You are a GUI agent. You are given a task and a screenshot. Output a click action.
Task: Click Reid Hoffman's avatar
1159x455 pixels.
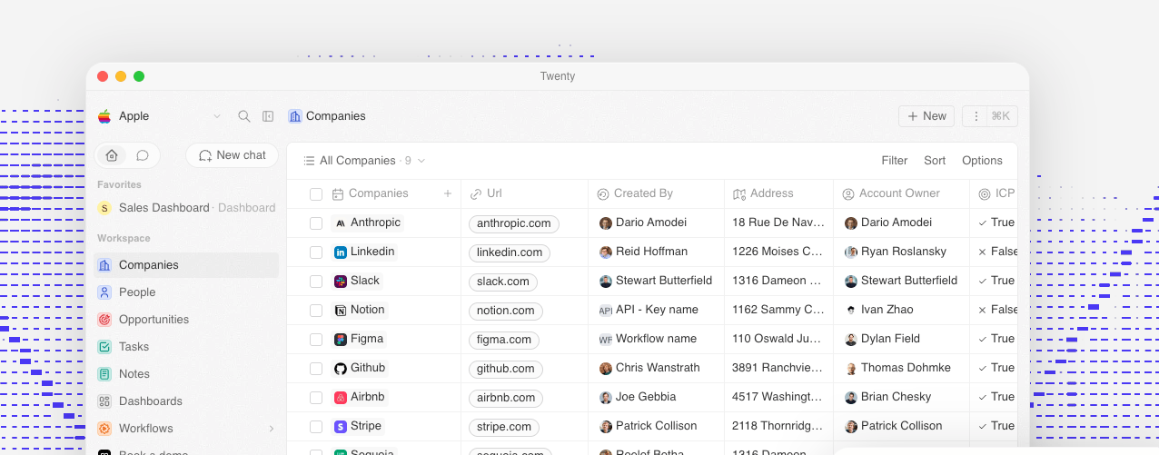coord(606,252)
